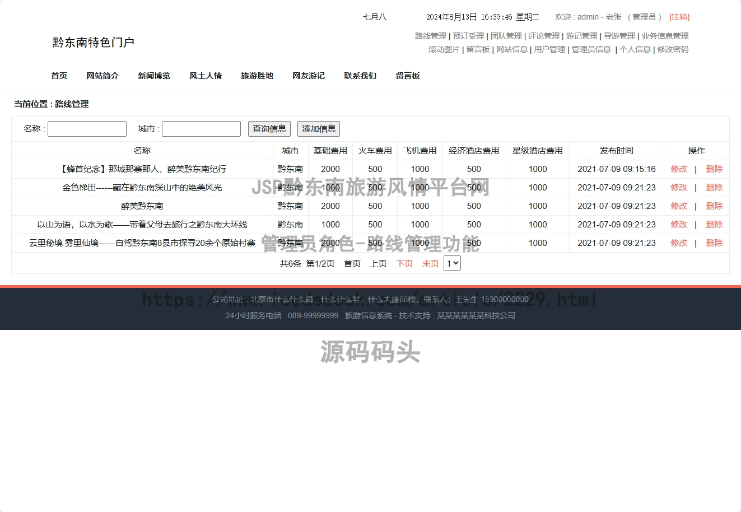Open 风土人情 in the navigation

pyautogui.click(x=206, y=76)
